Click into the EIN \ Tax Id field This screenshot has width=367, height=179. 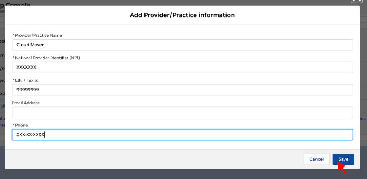pyautogui.click(x=182, y=90)
